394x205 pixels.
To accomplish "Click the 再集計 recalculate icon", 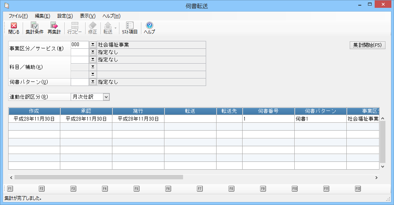I will [x=54, y=28].
